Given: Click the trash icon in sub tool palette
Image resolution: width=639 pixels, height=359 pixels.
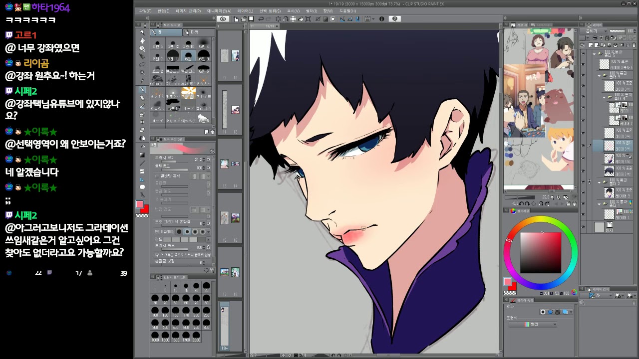Looking at the screenshot, I should tap(212, 132).
